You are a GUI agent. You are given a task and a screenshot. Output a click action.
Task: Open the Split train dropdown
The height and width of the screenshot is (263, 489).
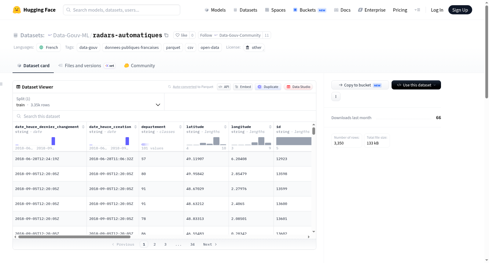88,102
